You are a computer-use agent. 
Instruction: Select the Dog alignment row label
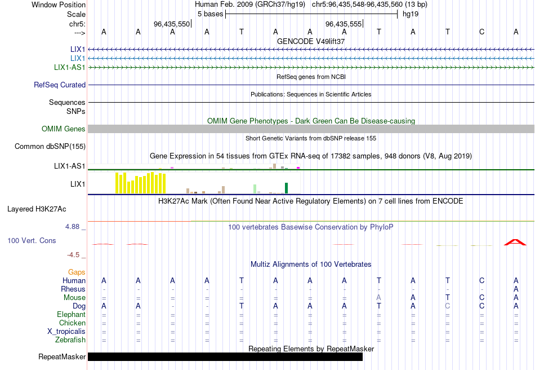coord(79,306)
